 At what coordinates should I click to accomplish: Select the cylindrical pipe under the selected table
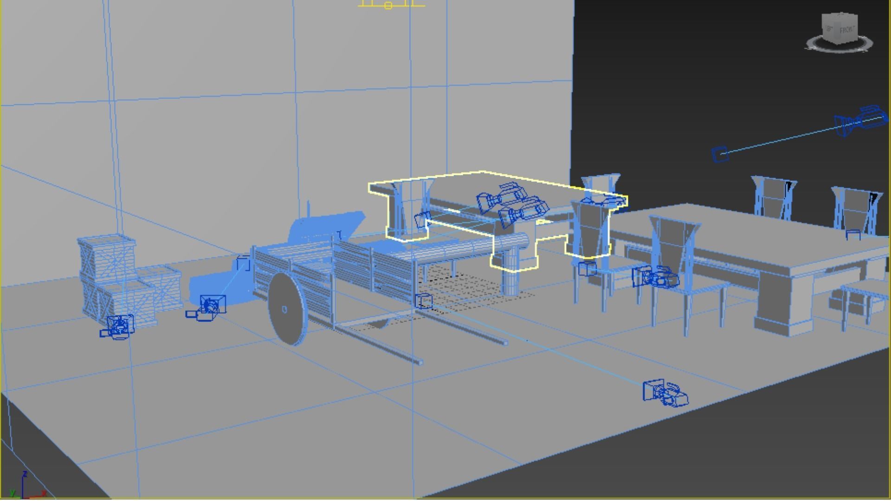464,248
